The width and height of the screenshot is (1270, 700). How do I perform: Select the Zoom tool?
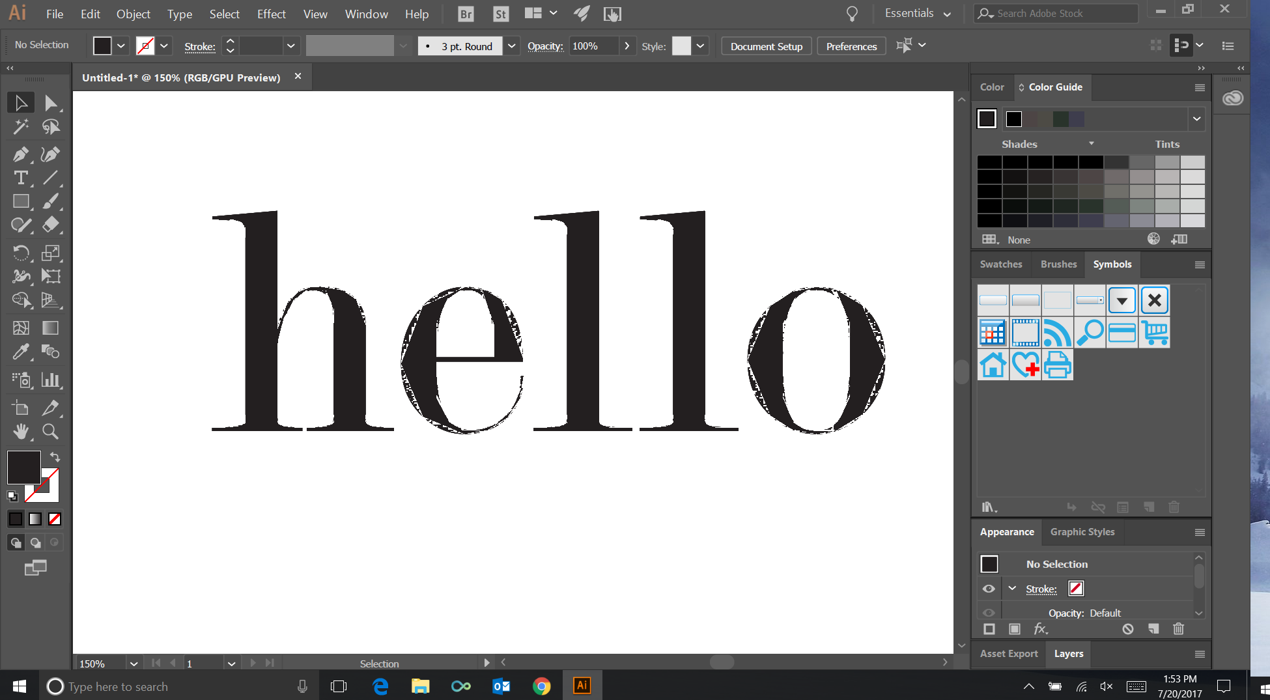[51, 431]
